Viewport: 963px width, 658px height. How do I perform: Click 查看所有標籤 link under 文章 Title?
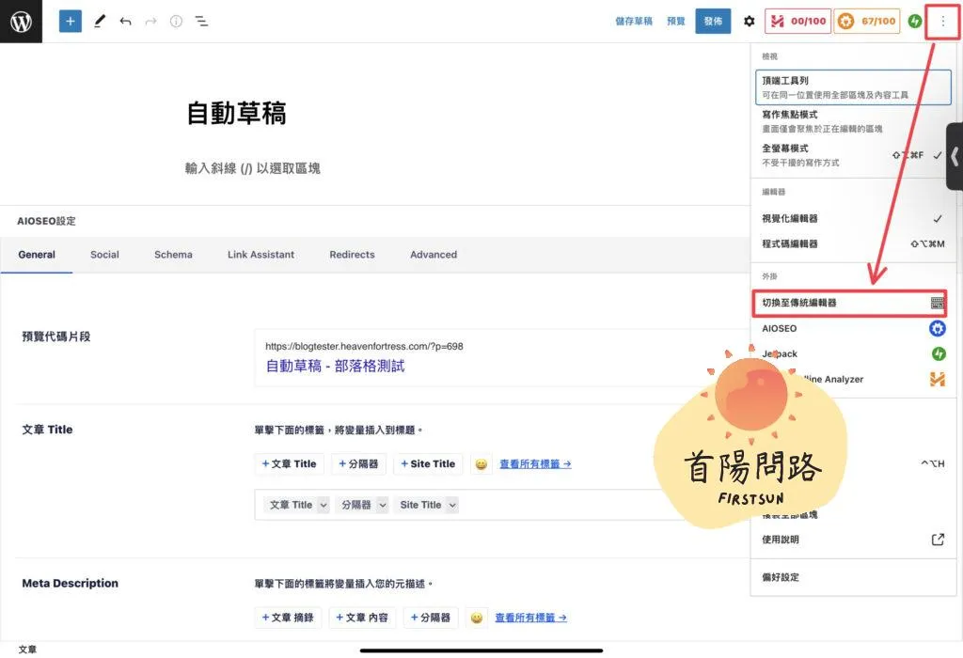[534, 463]
